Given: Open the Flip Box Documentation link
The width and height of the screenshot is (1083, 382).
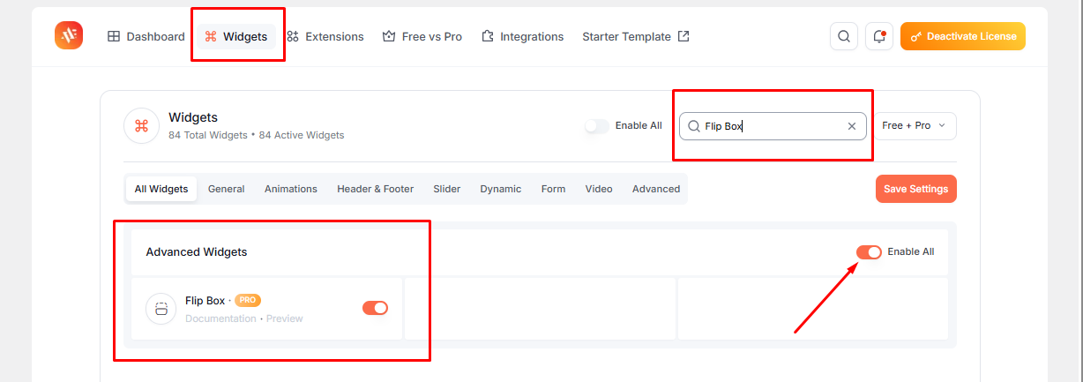Looking at the screenshot, I should [220, 318].
